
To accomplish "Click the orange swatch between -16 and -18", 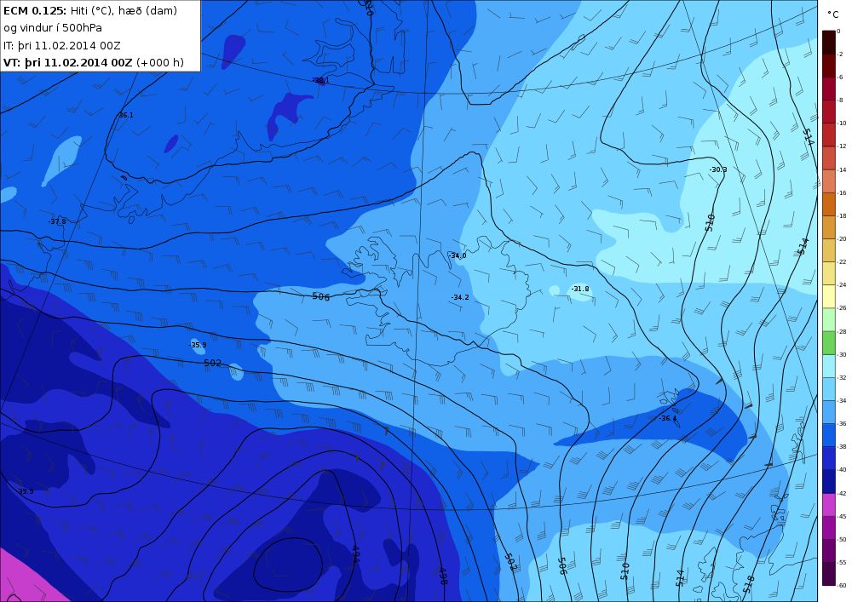I will [x=829, y=204].
